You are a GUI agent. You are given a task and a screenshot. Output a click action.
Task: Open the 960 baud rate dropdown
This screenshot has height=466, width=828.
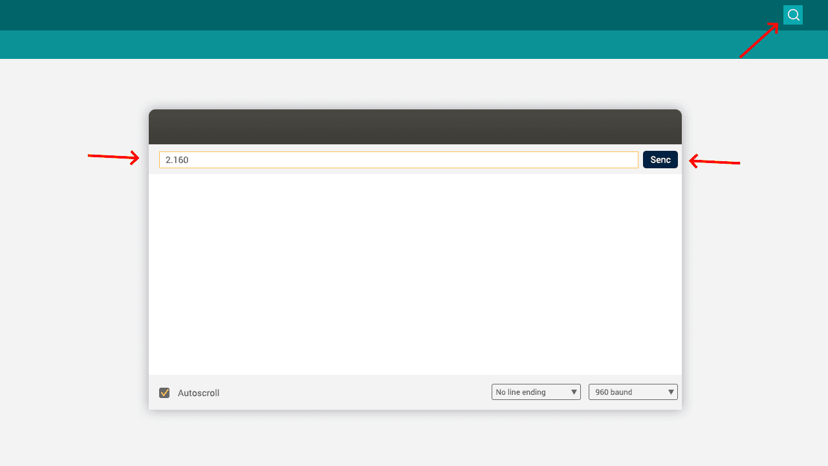(626, 392)
